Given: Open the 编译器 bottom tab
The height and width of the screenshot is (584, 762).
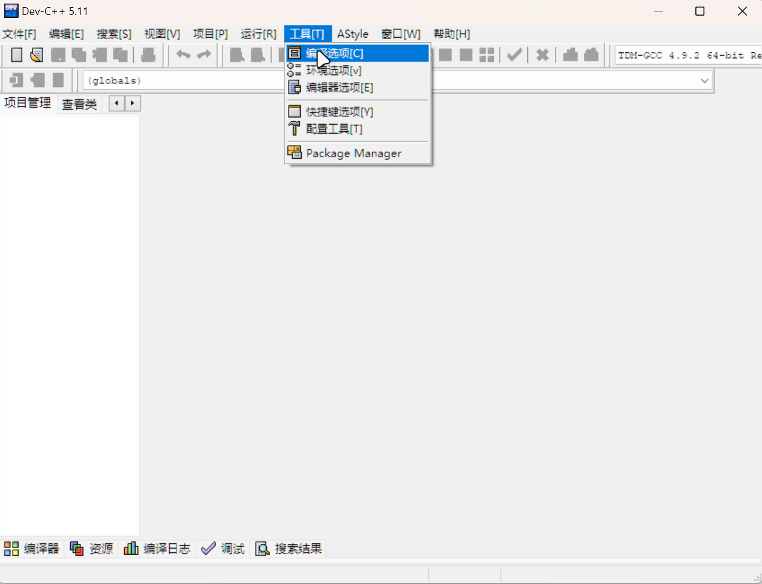Looking at the screenshot, I should click(x=32, y=549).
